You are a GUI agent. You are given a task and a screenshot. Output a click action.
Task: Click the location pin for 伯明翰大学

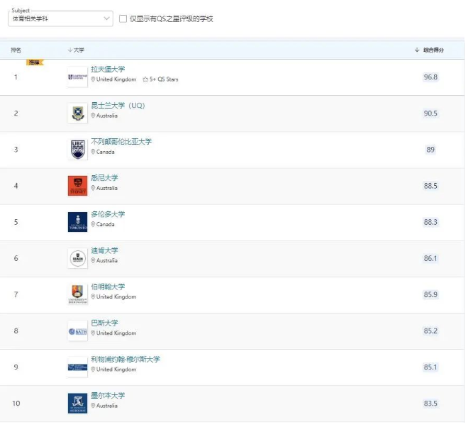coord(93,296)
